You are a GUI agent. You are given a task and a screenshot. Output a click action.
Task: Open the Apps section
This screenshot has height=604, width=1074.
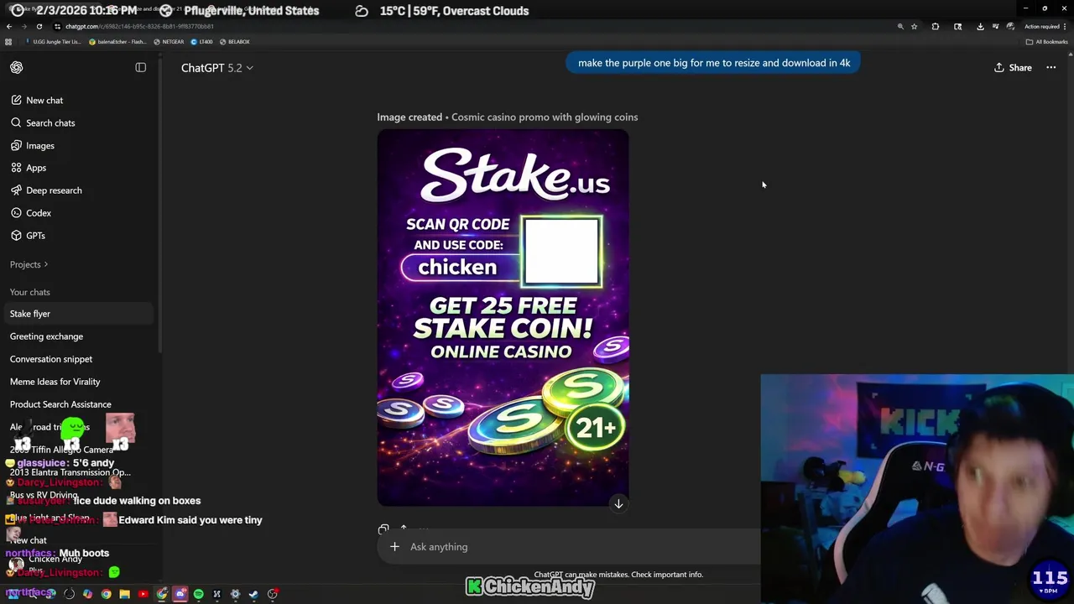29,168
